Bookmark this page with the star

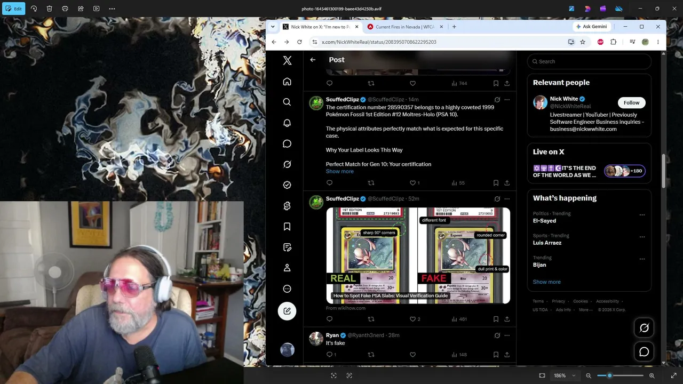tap(583, 42)
